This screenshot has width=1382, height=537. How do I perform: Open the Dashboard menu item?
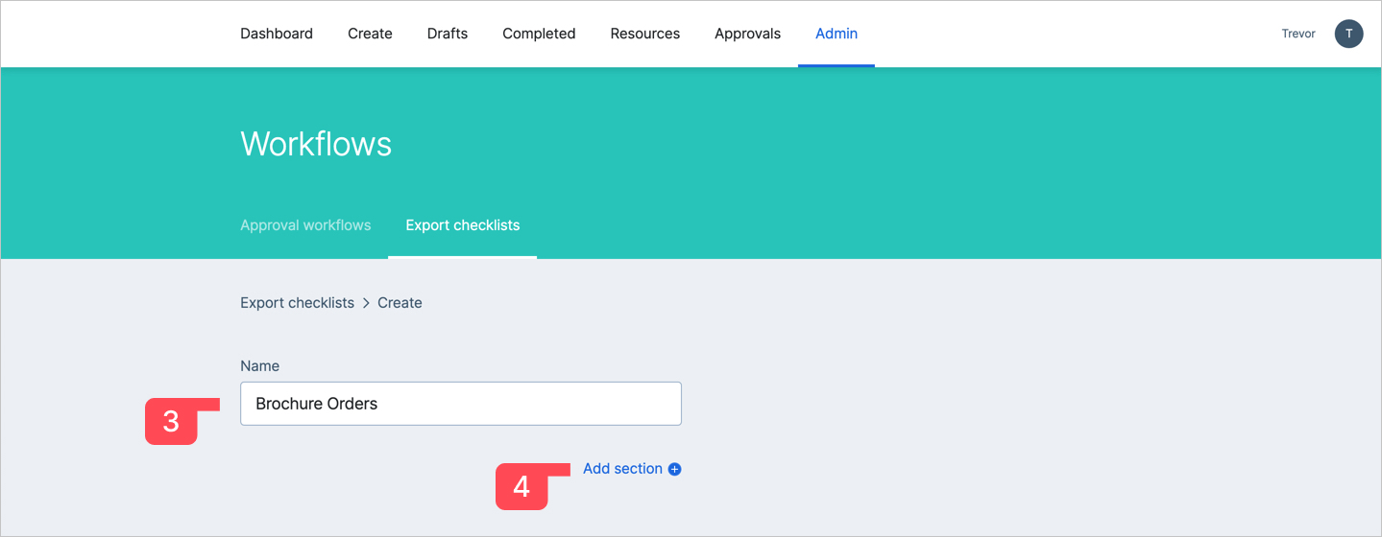click(277, 34)
